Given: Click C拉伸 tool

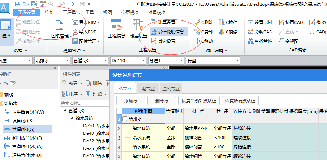Looking at the screenshot, I should pyautogui.click(x=228, y=22).
